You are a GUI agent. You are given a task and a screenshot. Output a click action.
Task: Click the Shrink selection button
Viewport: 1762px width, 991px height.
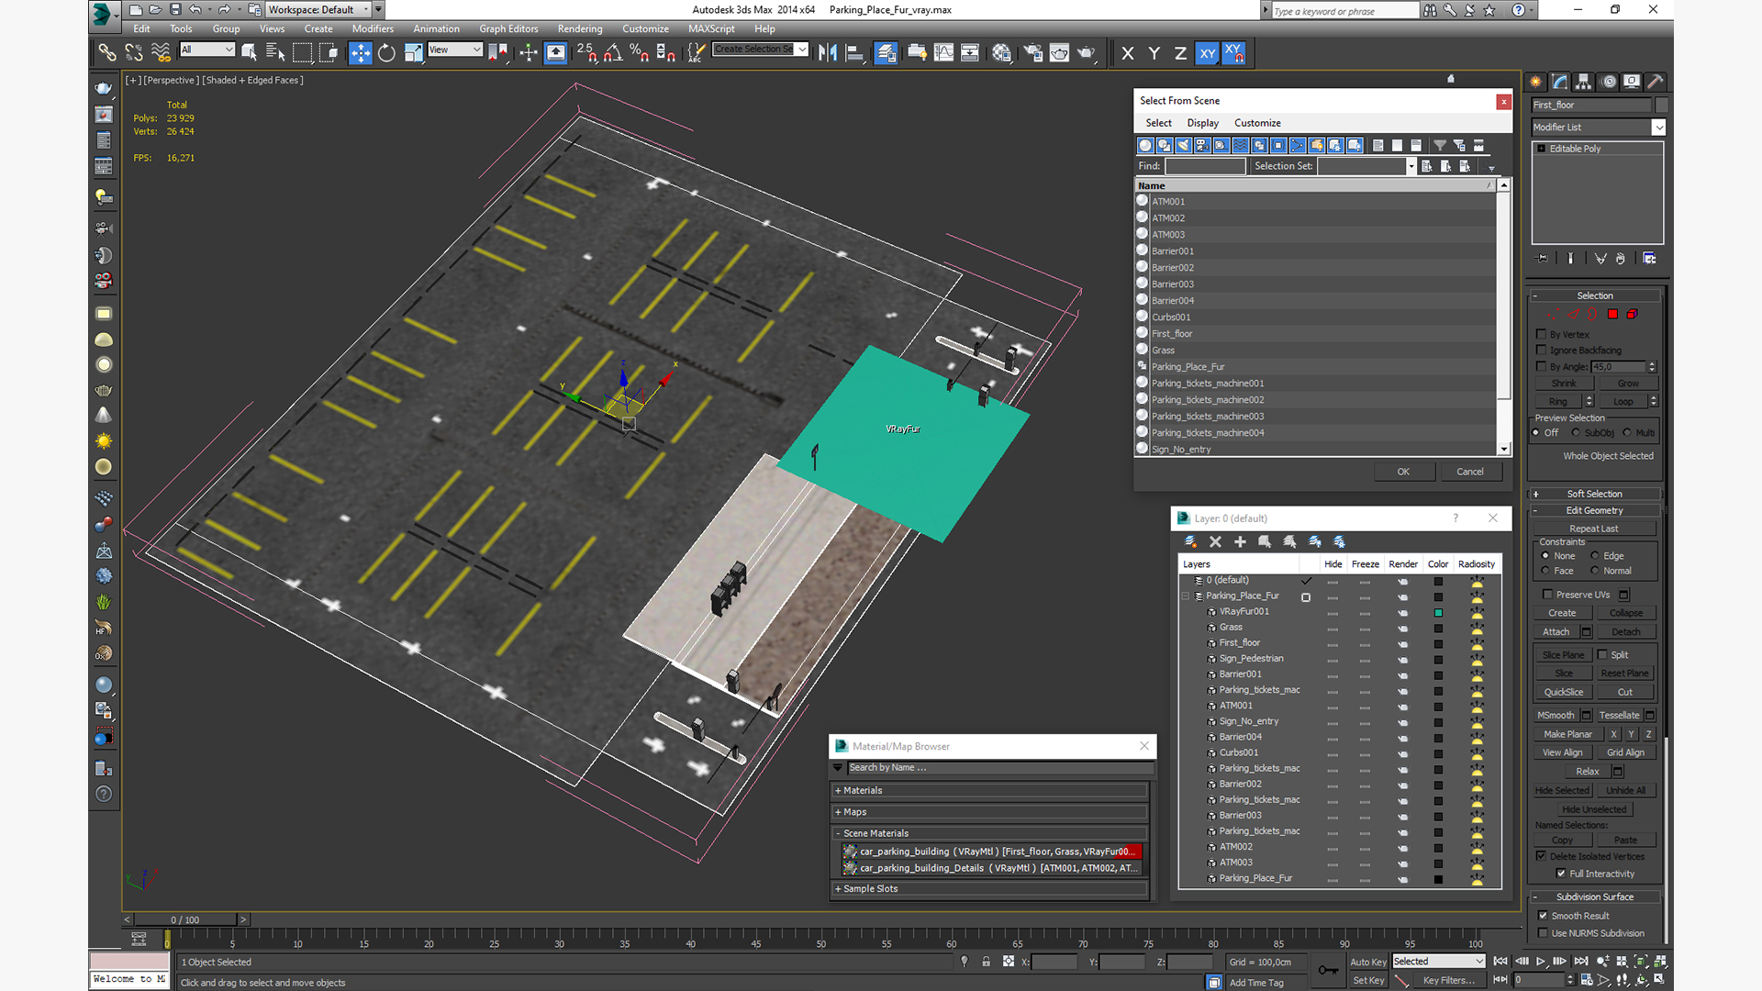tap(1564, 384)
